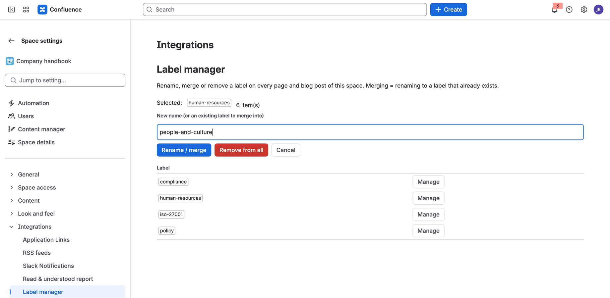Click Manage for the iso-27001 label
610x298 pixels.
[x=428, y=214]
